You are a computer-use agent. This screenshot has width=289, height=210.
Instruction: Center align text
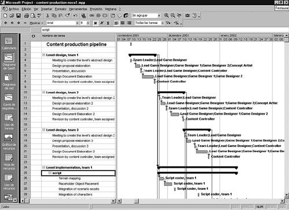coord(123,23)
